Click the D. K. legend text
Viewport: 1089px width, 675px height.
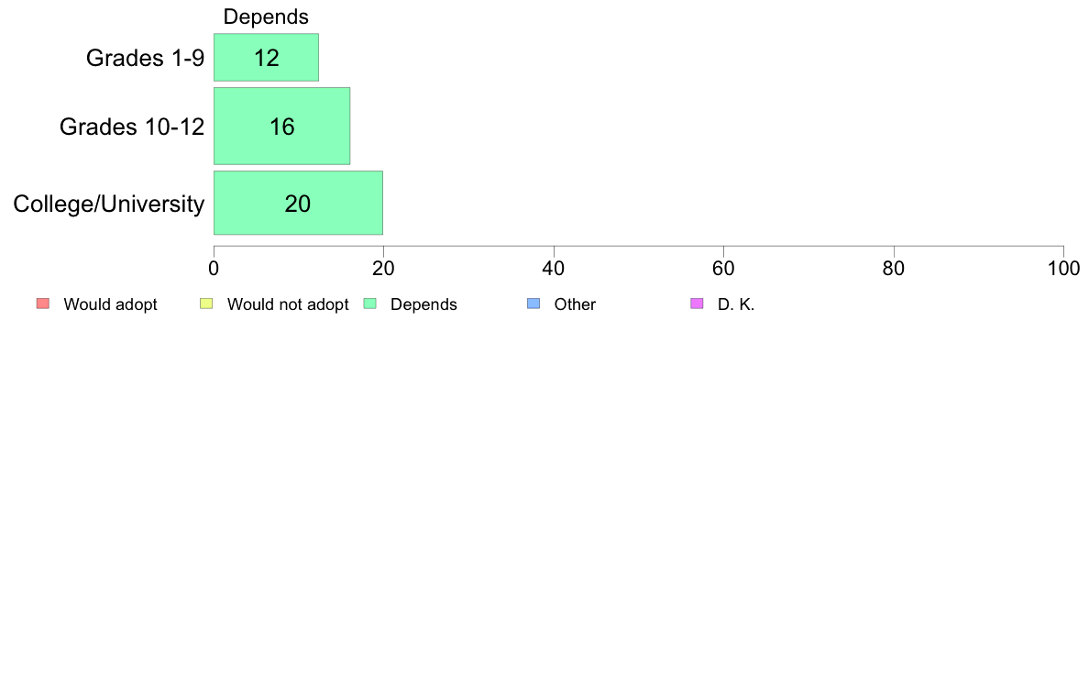736,304
